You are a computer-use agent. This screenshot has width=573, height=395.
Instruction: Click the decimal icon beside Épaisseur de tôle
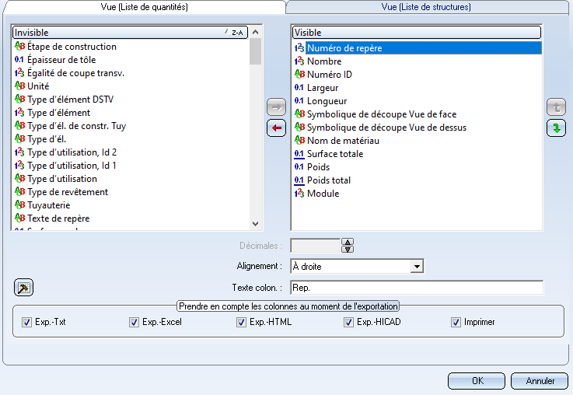pos(19,60)
